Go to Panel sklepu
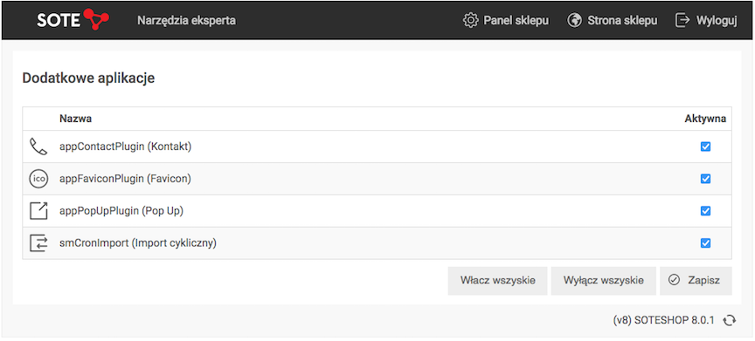 [x=516, y=21]
